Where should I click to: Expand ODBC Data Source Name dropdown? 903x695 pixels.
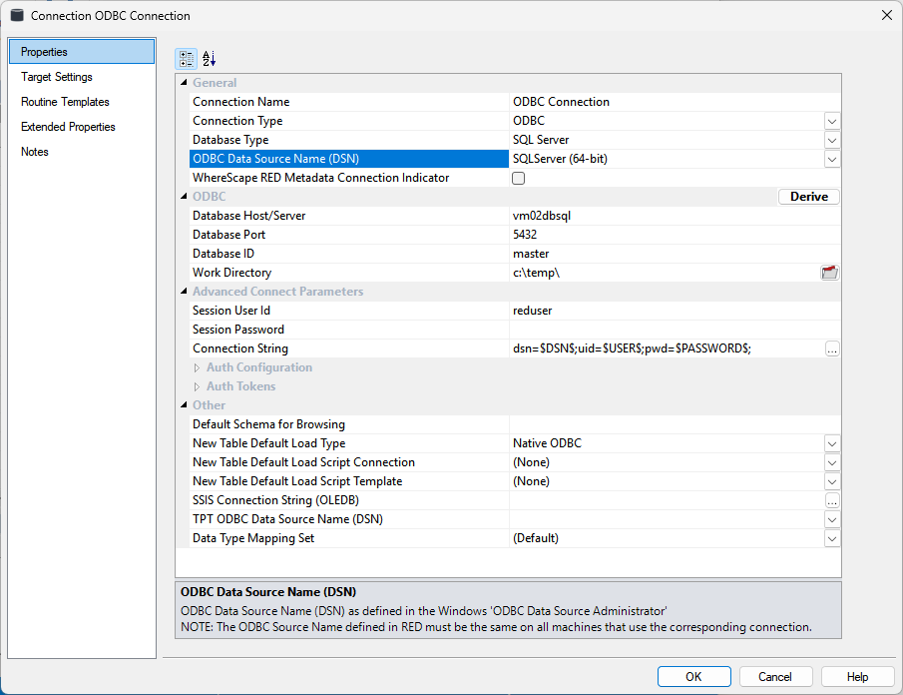[831, 159]
